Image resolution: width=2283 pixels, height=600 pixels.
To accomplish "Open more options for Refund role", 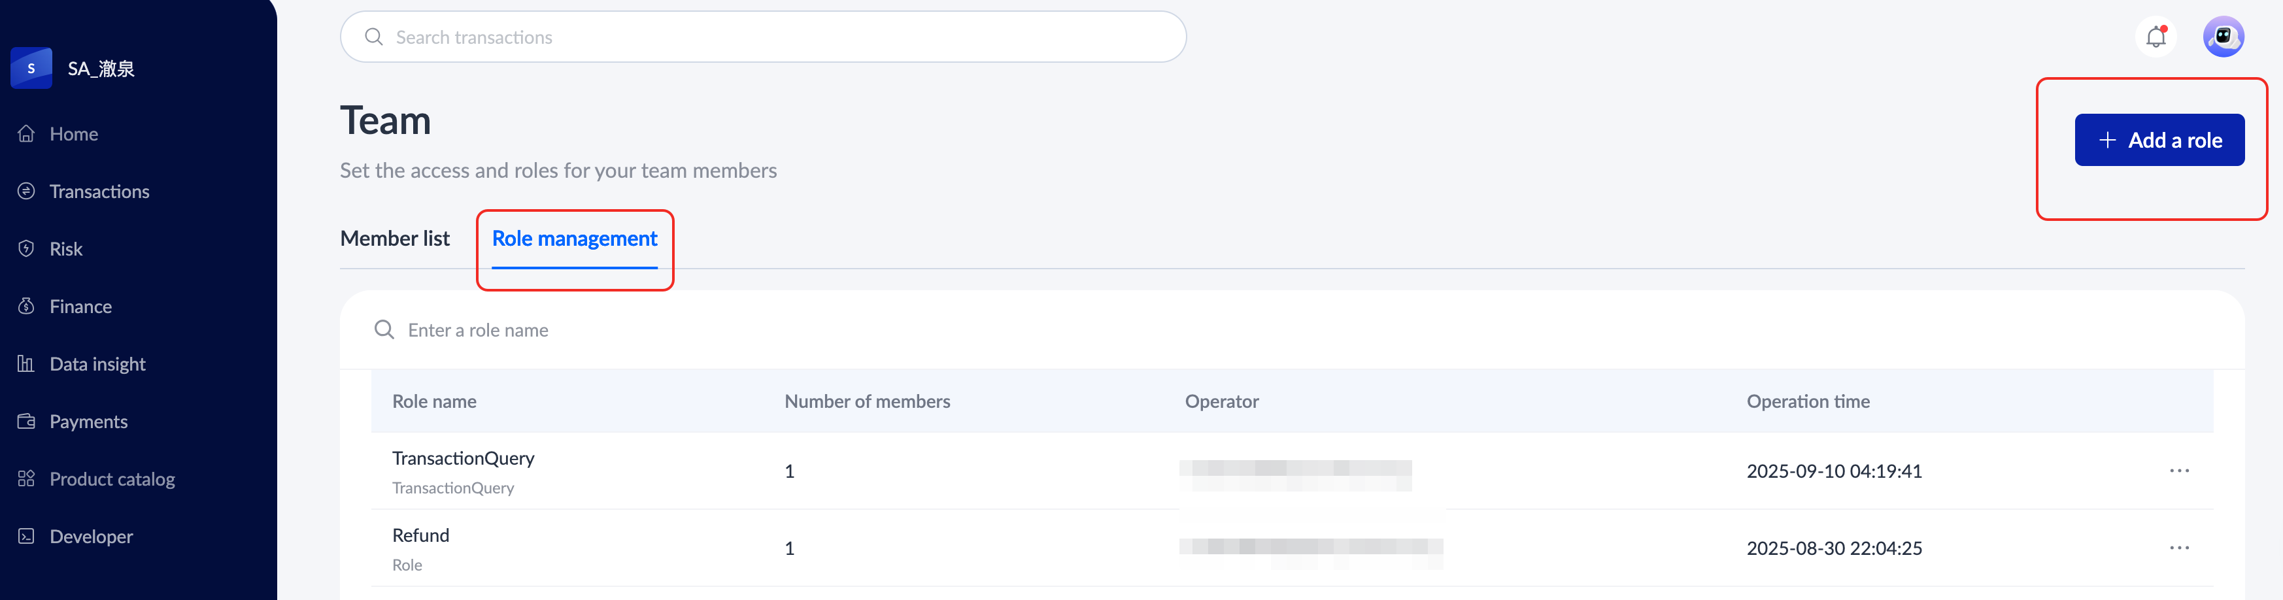I will (x=2178, y=548).
